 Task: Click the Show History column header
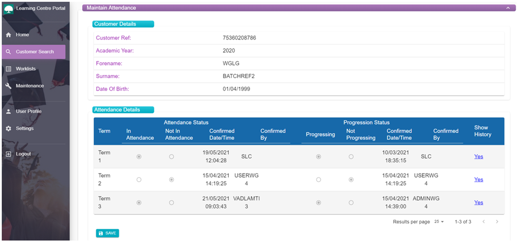pos(483,131)
